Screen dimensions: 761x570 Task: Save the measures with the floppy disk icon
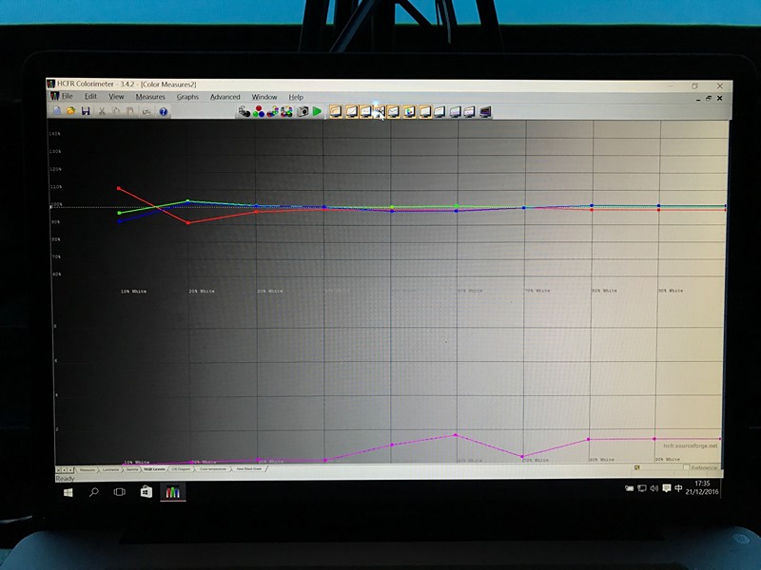tap(86, 111)
